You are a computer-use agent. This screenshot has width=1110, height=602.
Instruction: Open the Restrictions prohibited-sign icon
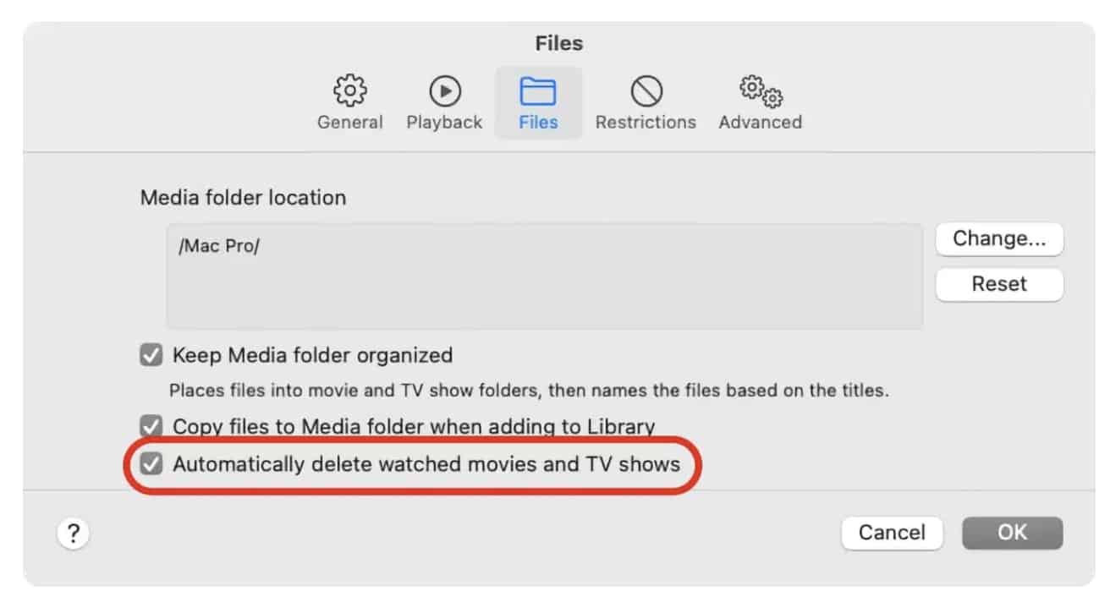tap(646, 90)
